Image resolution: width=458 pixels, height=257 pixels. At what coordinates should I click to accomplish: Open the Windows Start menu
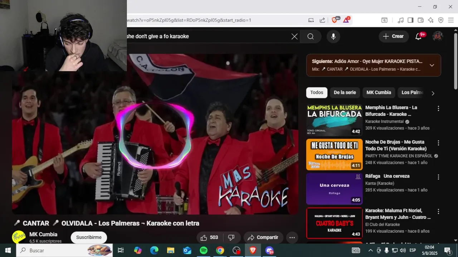pos(8,250)
